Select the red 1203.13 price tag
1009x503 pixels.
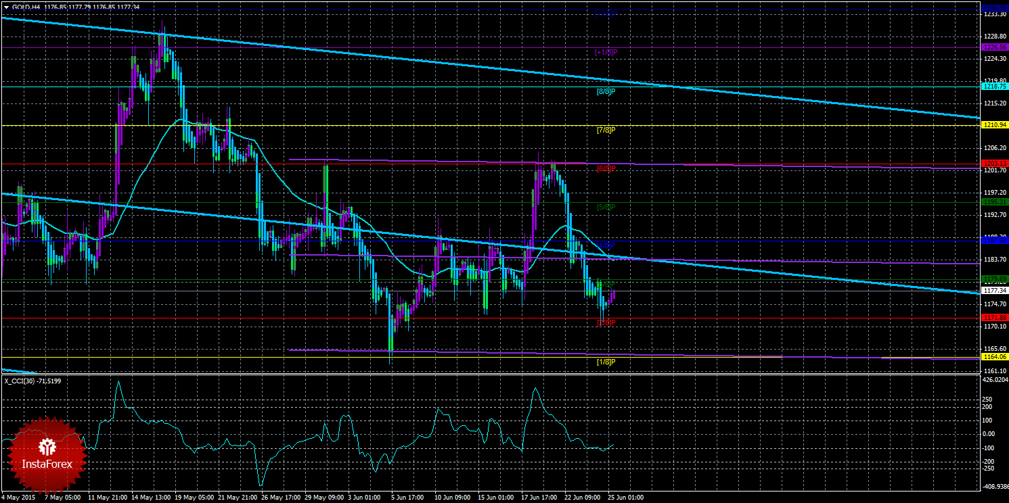(994, 164)
